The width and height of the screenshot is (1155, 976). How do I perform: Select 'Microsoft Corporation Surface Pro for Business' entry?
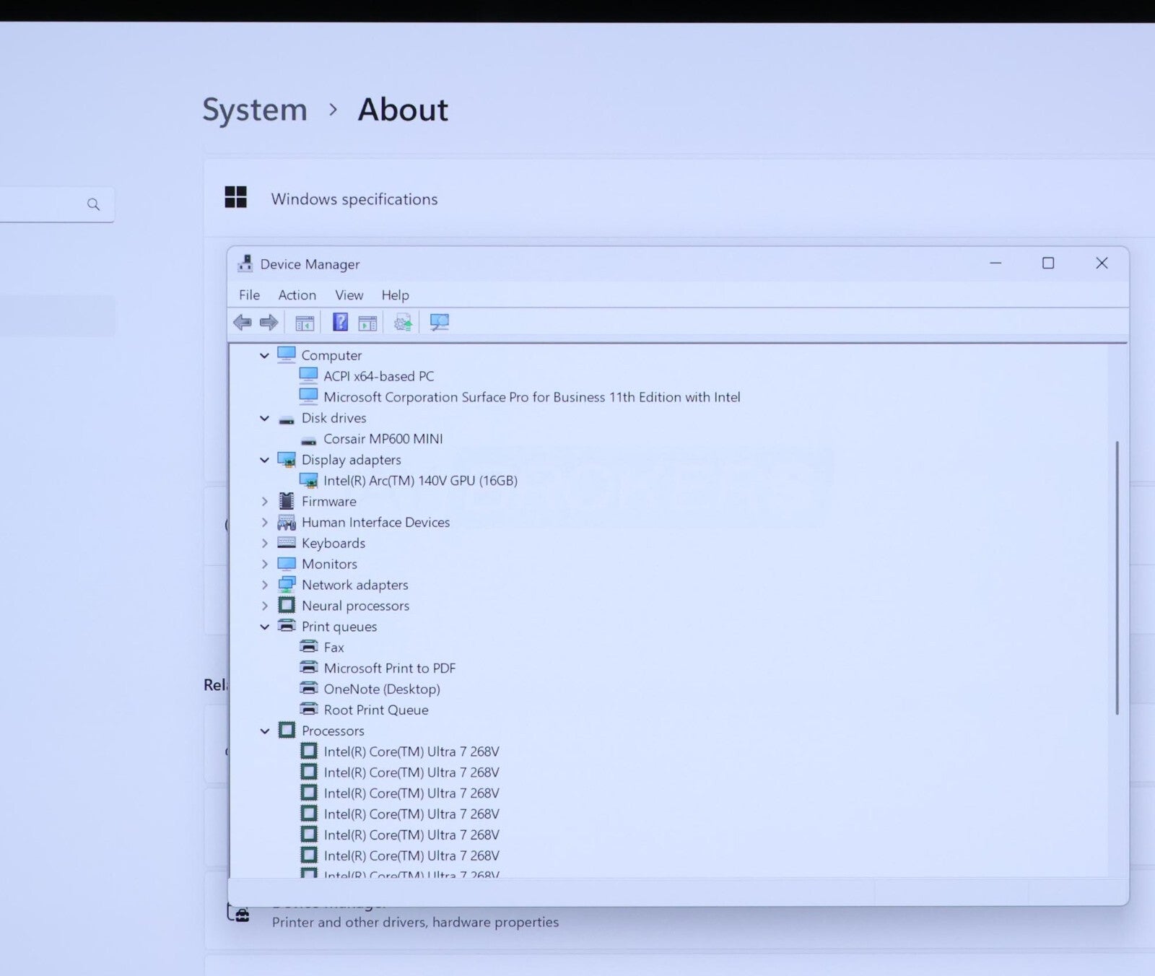[x=531, y=397]
